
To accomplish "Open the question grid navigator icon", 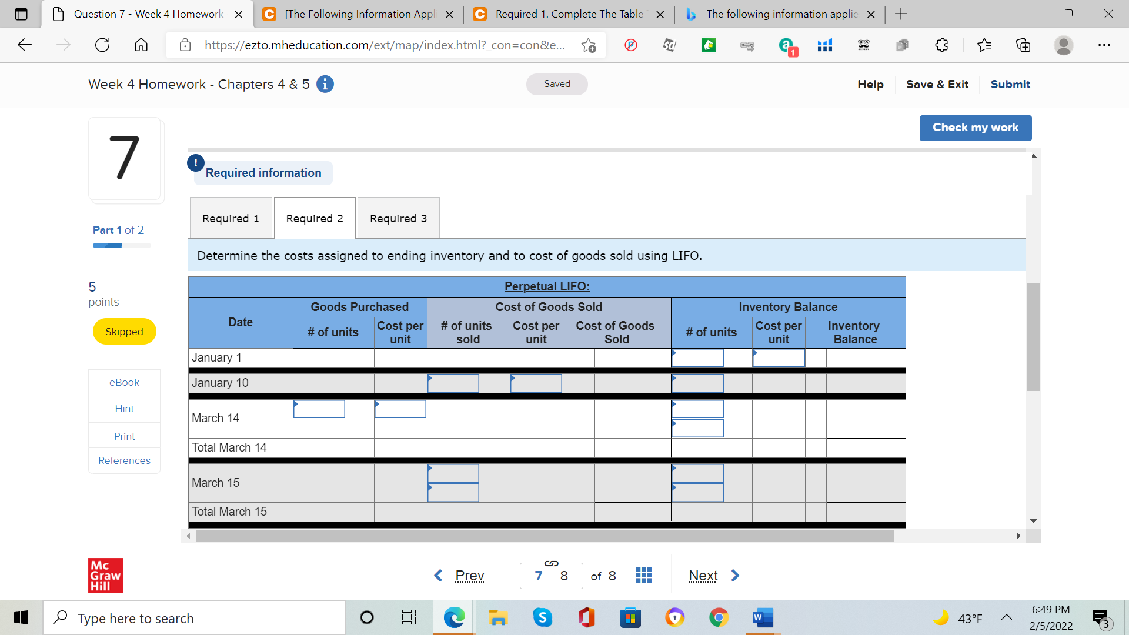I will click(643, 575).
